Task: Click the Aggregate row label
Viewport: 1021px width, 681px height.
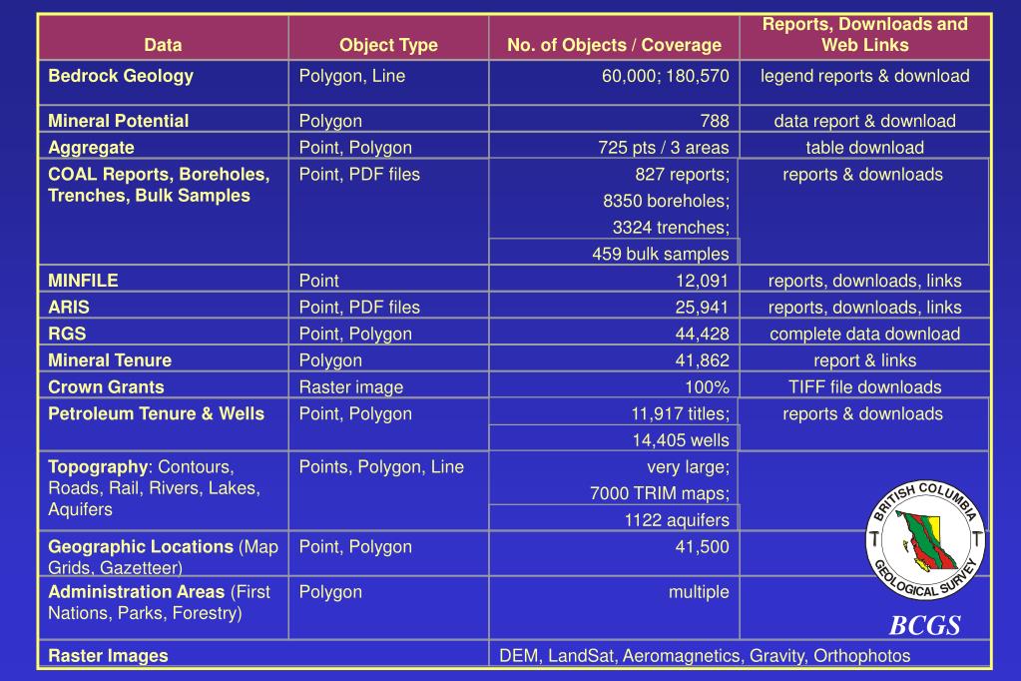Action: tap(91, 148)
